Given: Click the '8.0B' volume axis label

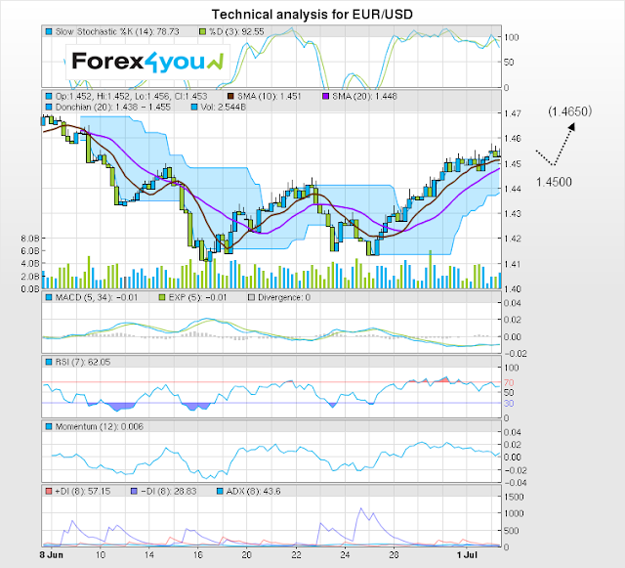Looking at the screenshot, I should 30,239.
